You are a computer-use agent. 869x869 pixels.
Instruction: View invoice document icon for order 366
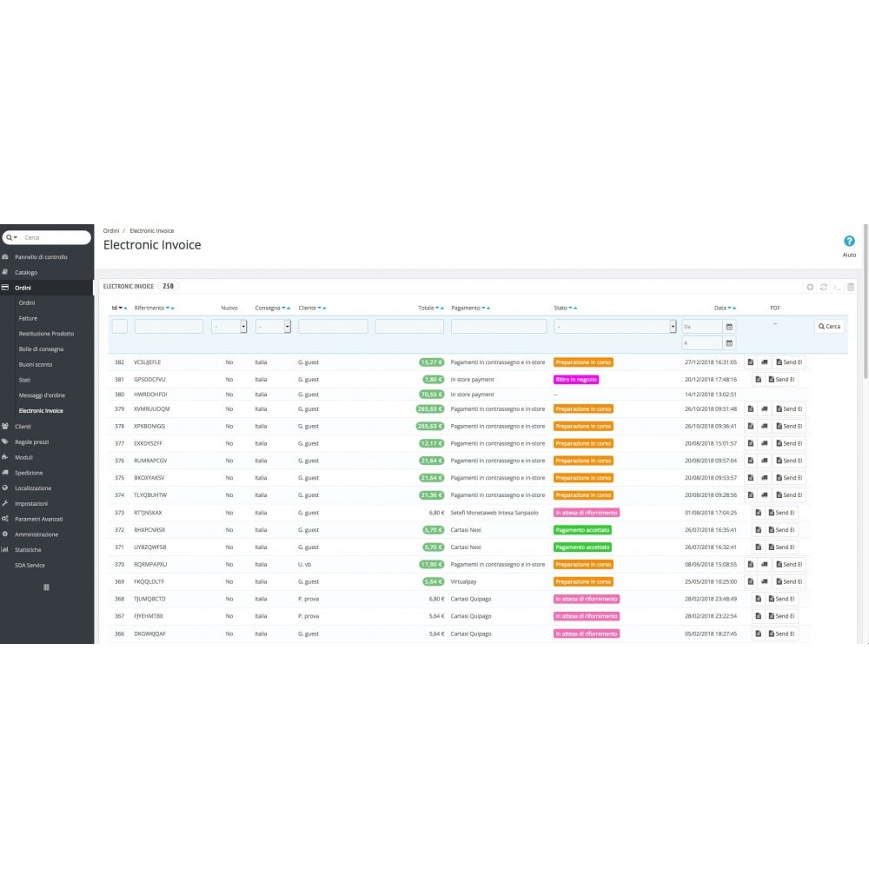[x=758, y=634]
